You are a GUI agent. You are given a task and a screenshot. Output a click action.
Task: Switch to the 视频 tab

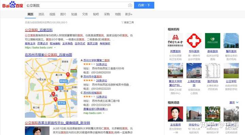[x=52, y=14]
